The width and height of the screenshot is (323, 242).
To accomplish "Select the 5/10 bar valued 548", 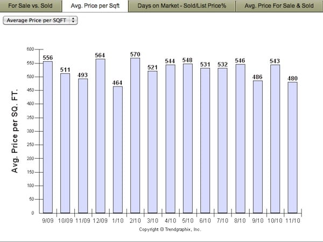I will (x=188, y=138).
